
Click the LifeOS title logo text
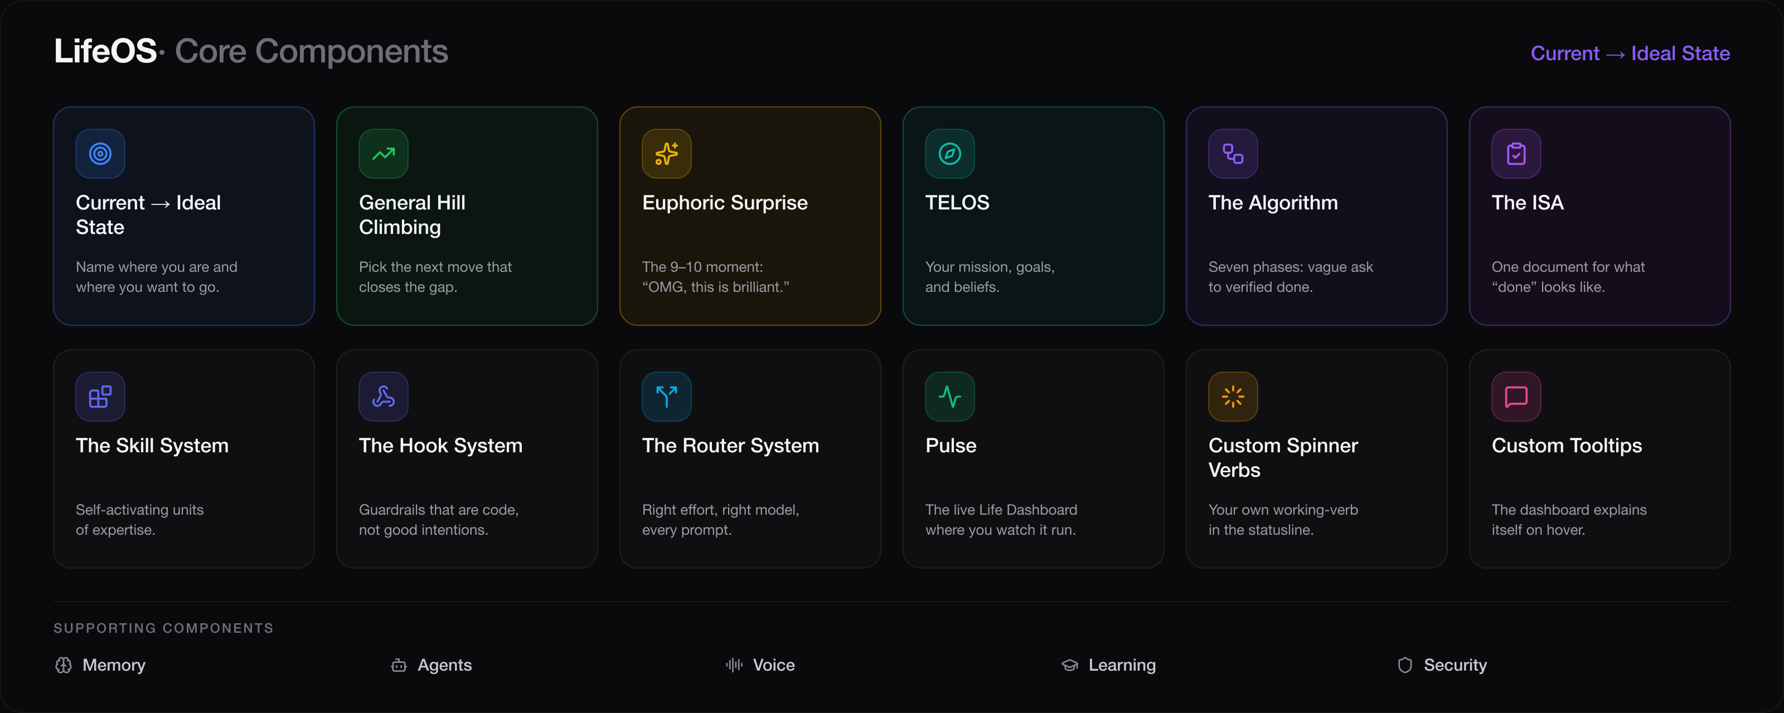coord(105,51)
